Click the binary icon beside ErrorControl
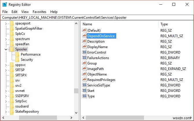 click(x=84, y=52)
